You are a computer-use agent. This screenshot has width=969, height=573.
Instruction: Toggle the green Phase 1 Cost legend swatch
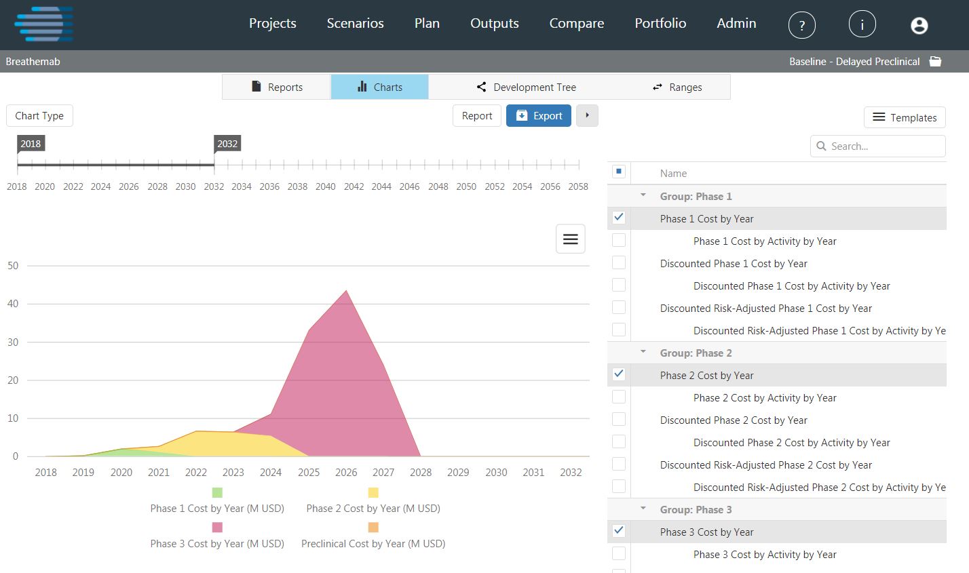pos(217,492)
